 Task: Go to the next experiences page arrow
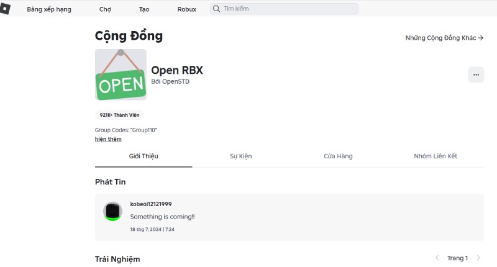478,258
